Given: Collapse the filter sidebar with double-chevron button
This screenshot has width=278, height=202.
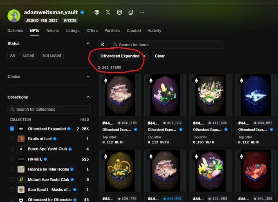Looking at the screenshot, I should point(102,45).
